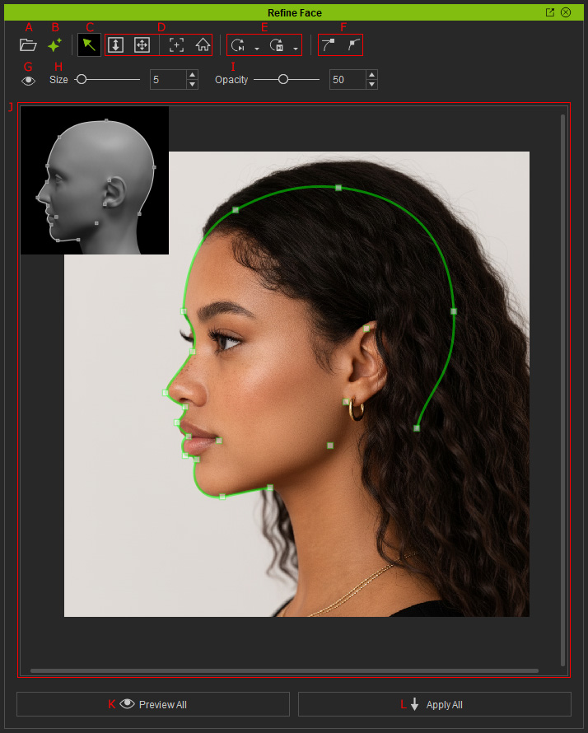Screen dimensions: 588x733
Task: Open dropdown arrow beside first reset icon
Action: (257, 49)
